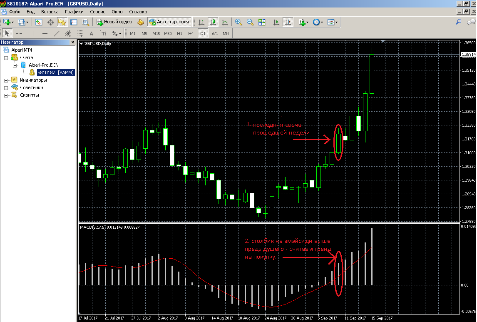The height and width of the screenshot is (322, 477).
Task: Toggle the active D1 timeframe button
Action: tap(203, 33)
